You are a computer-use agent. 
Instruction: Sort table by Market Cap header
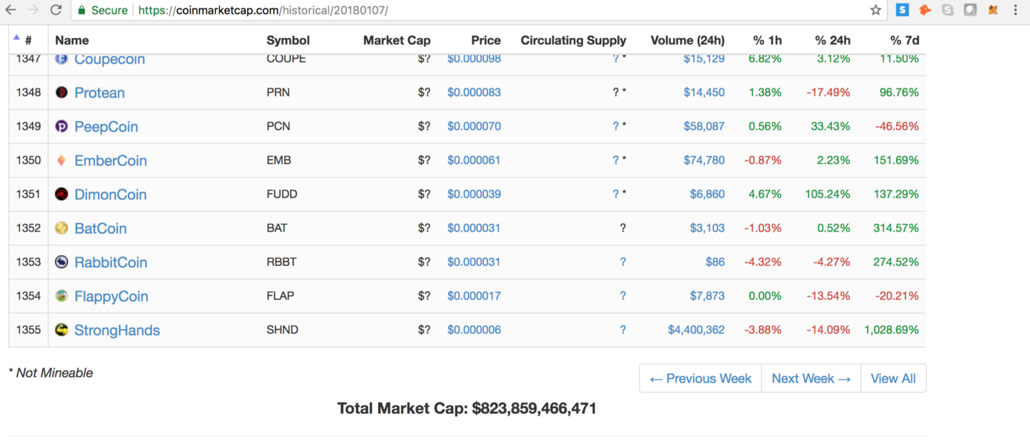[397, 40]
